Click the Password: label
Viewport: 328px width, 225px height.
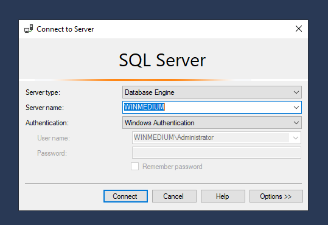[x=52, y=153]
